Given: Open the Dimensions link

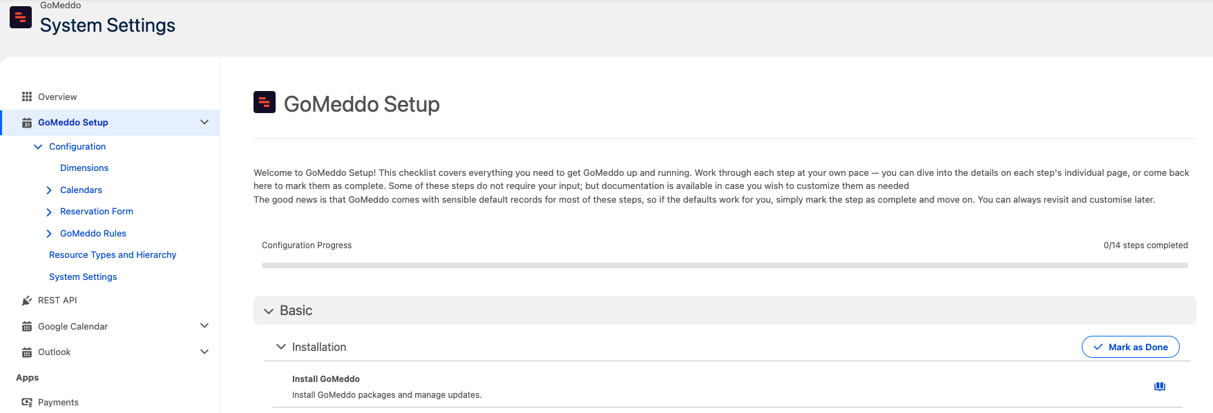Looking at the screenshot, I should coord(84,168).
